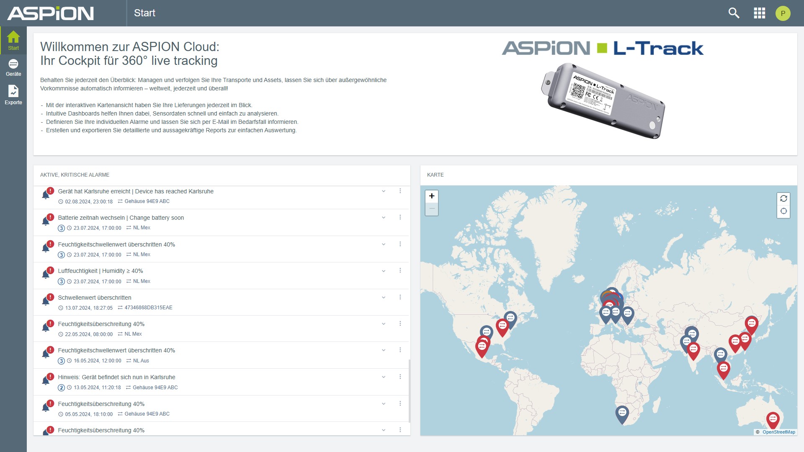Click the OpenStreetMap attribution link
The width and height of the screenshot is (804, 452).
(x=779, y=432)
